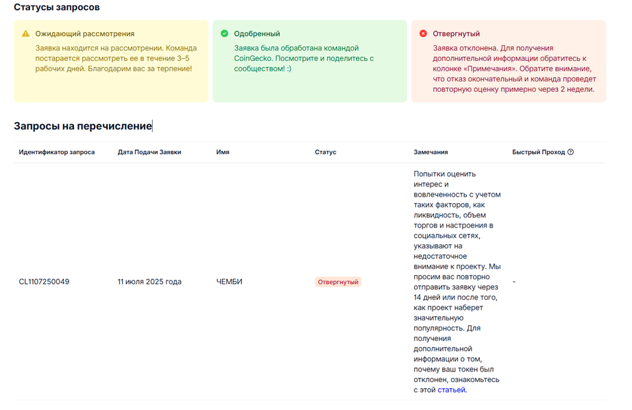The image size is (632, 410).
Task: Select request ID CL1107250049
Action: [44, 282]
